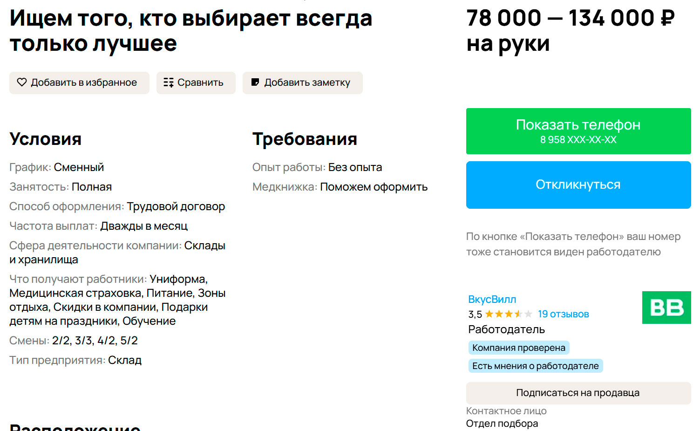Open the ВкусВилл employer profile link
700x431 pixels.
(x=492, y=299)
